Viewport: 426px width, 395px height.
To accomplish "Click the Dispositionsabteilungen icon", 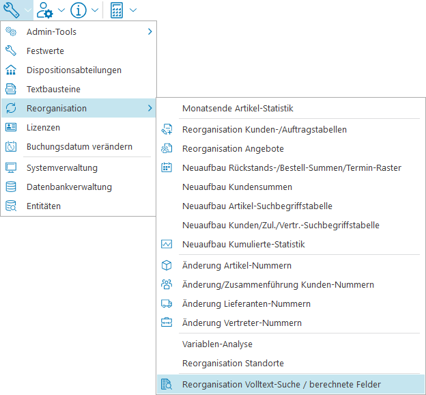I will pyautogui.click(x=11, y=70).
